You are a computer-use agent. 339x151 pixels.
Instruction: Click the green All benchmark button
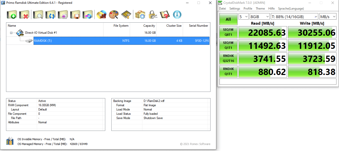coord(228,19)
